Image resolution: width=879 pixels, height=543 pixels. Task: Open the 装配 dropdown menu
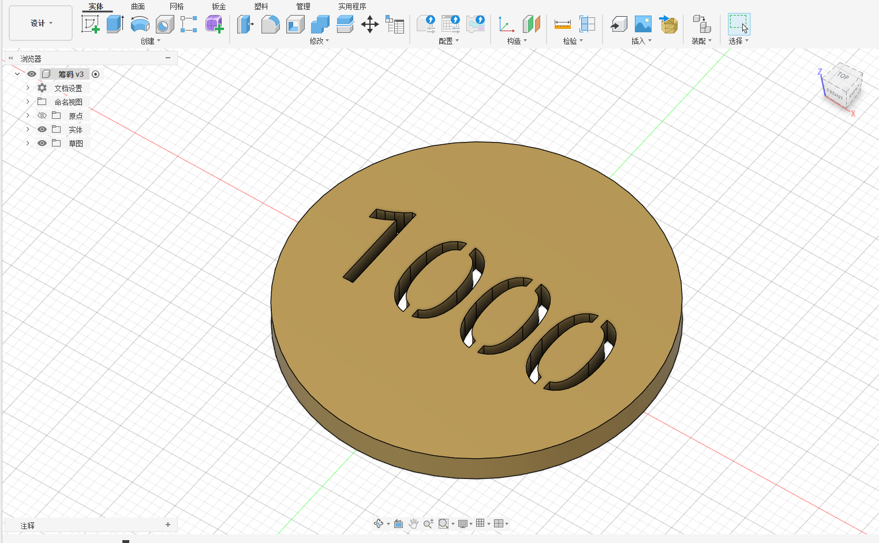point(702,41)
